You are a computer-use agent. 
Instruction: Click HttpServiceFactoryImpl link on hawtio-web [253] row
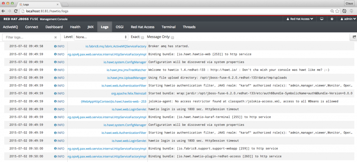(107, 54)
